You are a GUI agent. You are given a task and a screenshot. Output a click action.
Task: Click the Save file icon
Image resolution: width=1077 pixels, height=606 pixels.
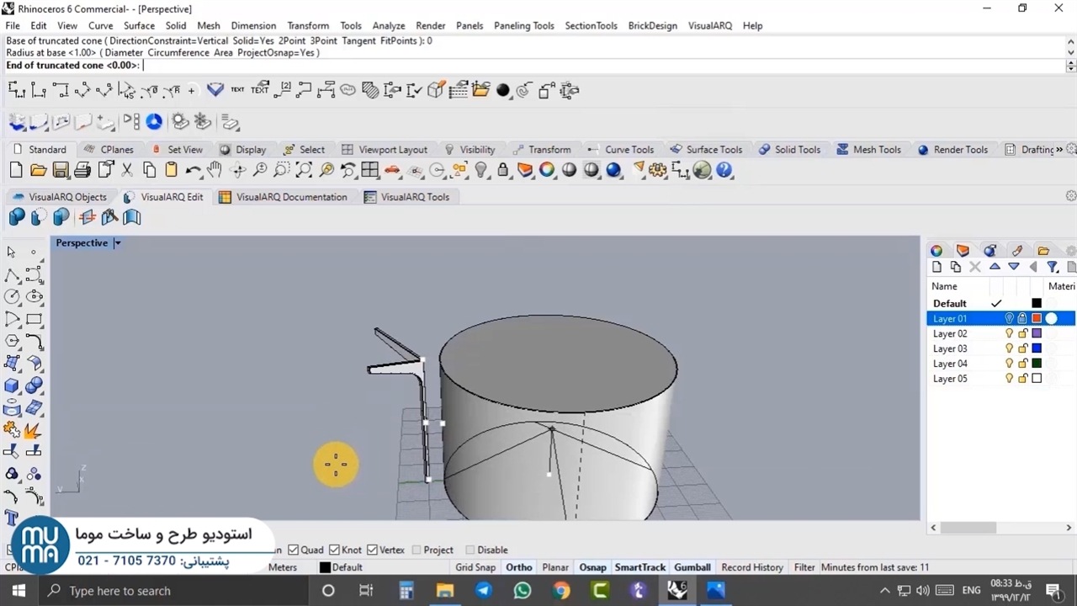(x=61, y=170)
